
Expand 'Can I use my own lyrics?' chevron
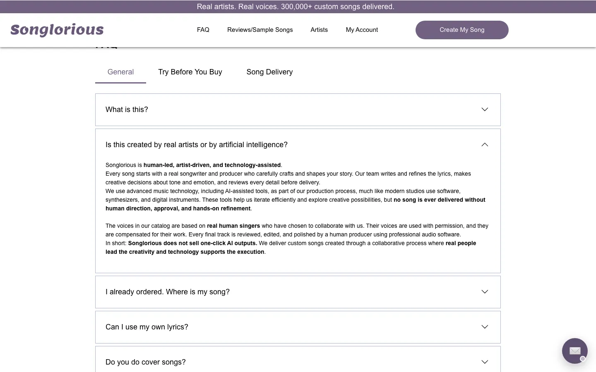[485, 327]
